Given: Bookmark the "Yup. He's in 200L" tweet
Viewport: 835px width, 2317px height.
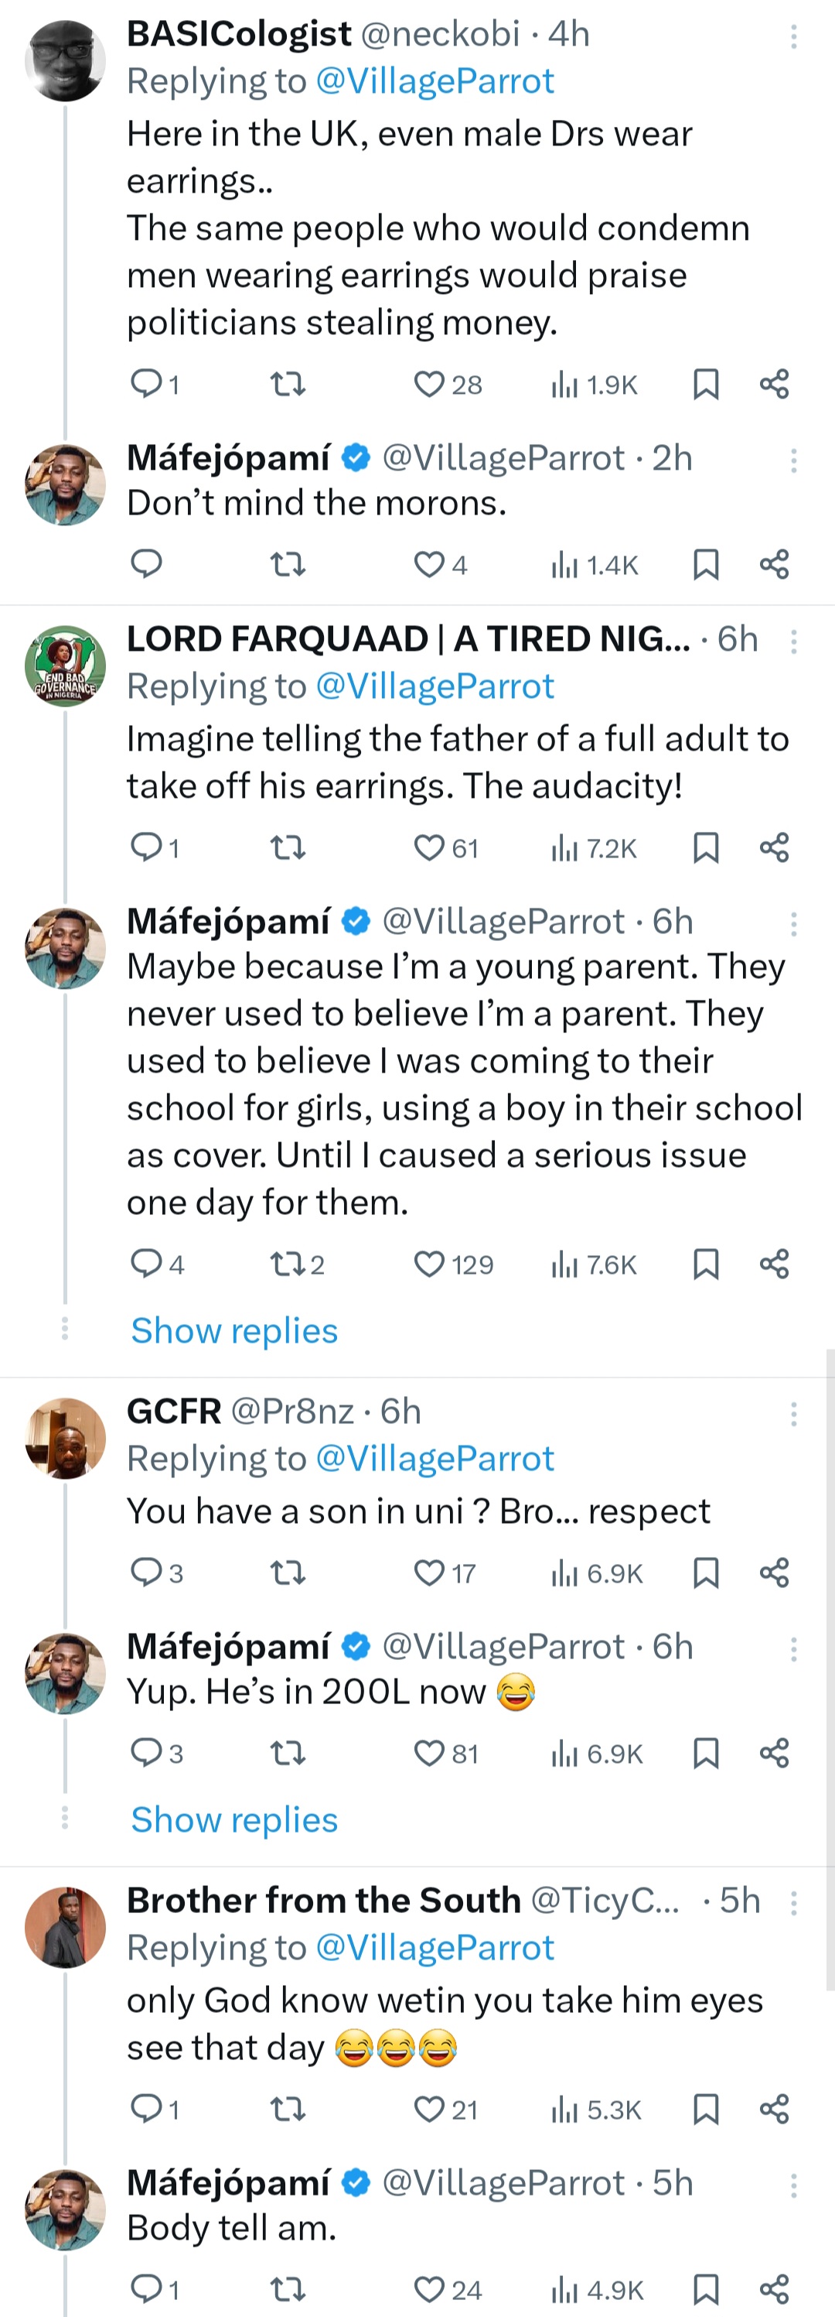Looking at the screenshot, I should pyautogui.click(x=706, y=1753).
